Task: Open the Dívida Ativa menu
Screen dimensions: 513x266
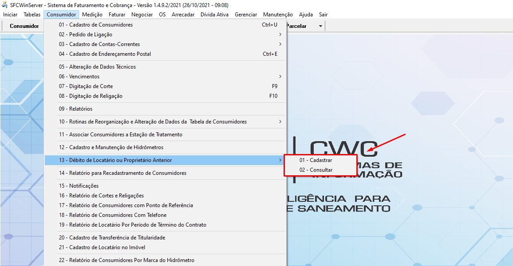Action: point(214,15)
